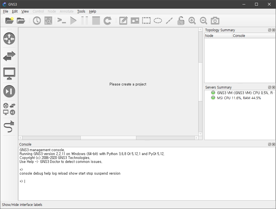This screenshot has width=276, height=209.
Task: Float the Topology Summary panel
Action: click(270, 30)
